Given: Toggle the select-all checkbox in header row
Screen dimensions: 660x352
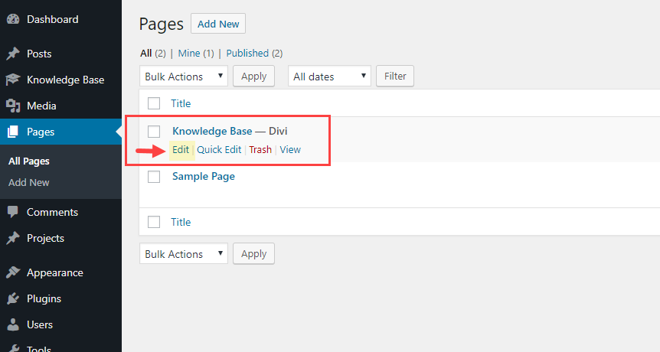Looking at the screenshot, I should 154,104.
